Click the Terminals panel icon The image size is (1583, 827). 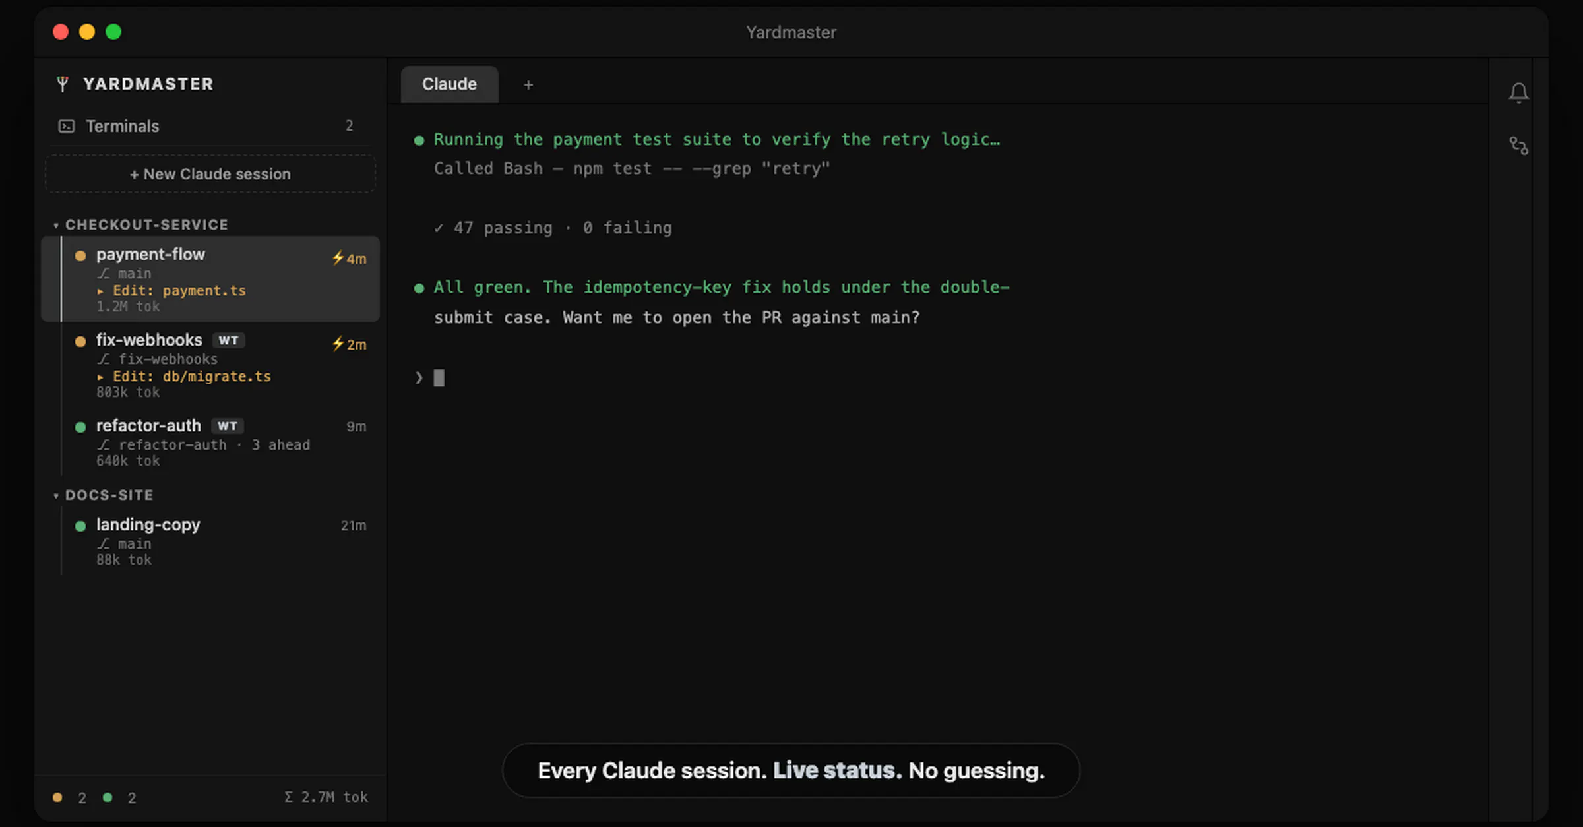click(67, 126)
